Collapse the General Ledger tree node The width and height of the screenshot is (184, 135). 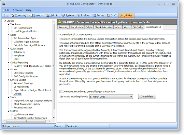tap(8, 80)
